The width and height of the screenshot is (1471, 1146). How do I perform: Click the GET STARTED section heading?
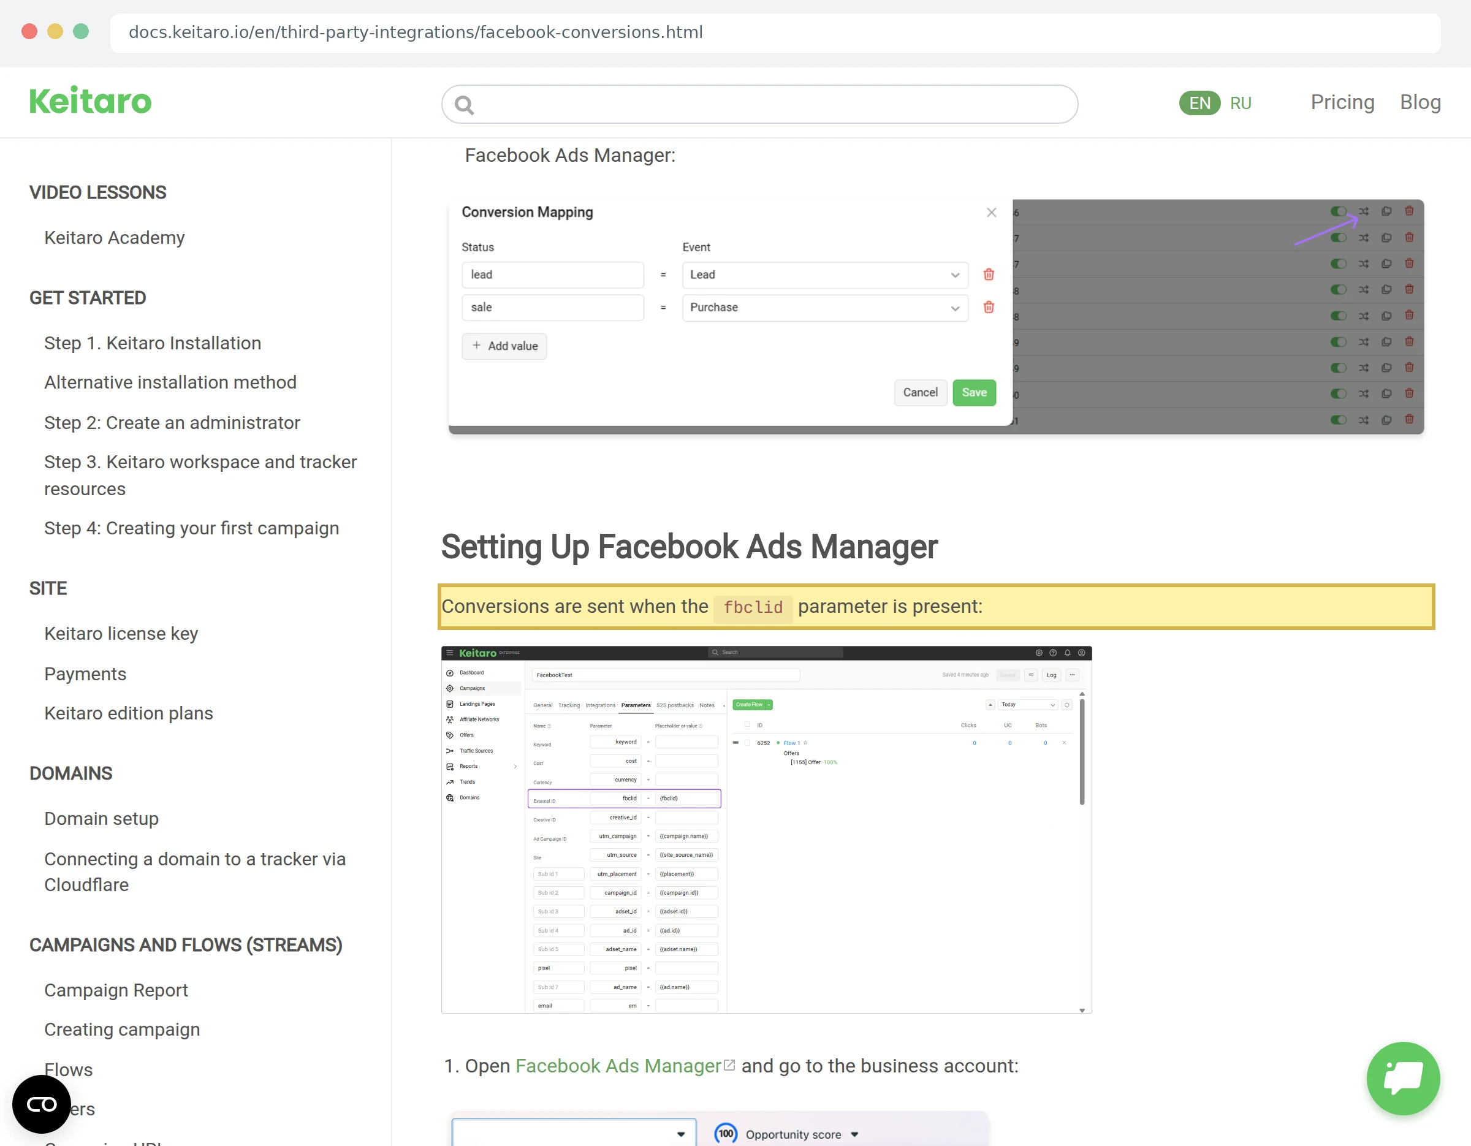[88, 298]
